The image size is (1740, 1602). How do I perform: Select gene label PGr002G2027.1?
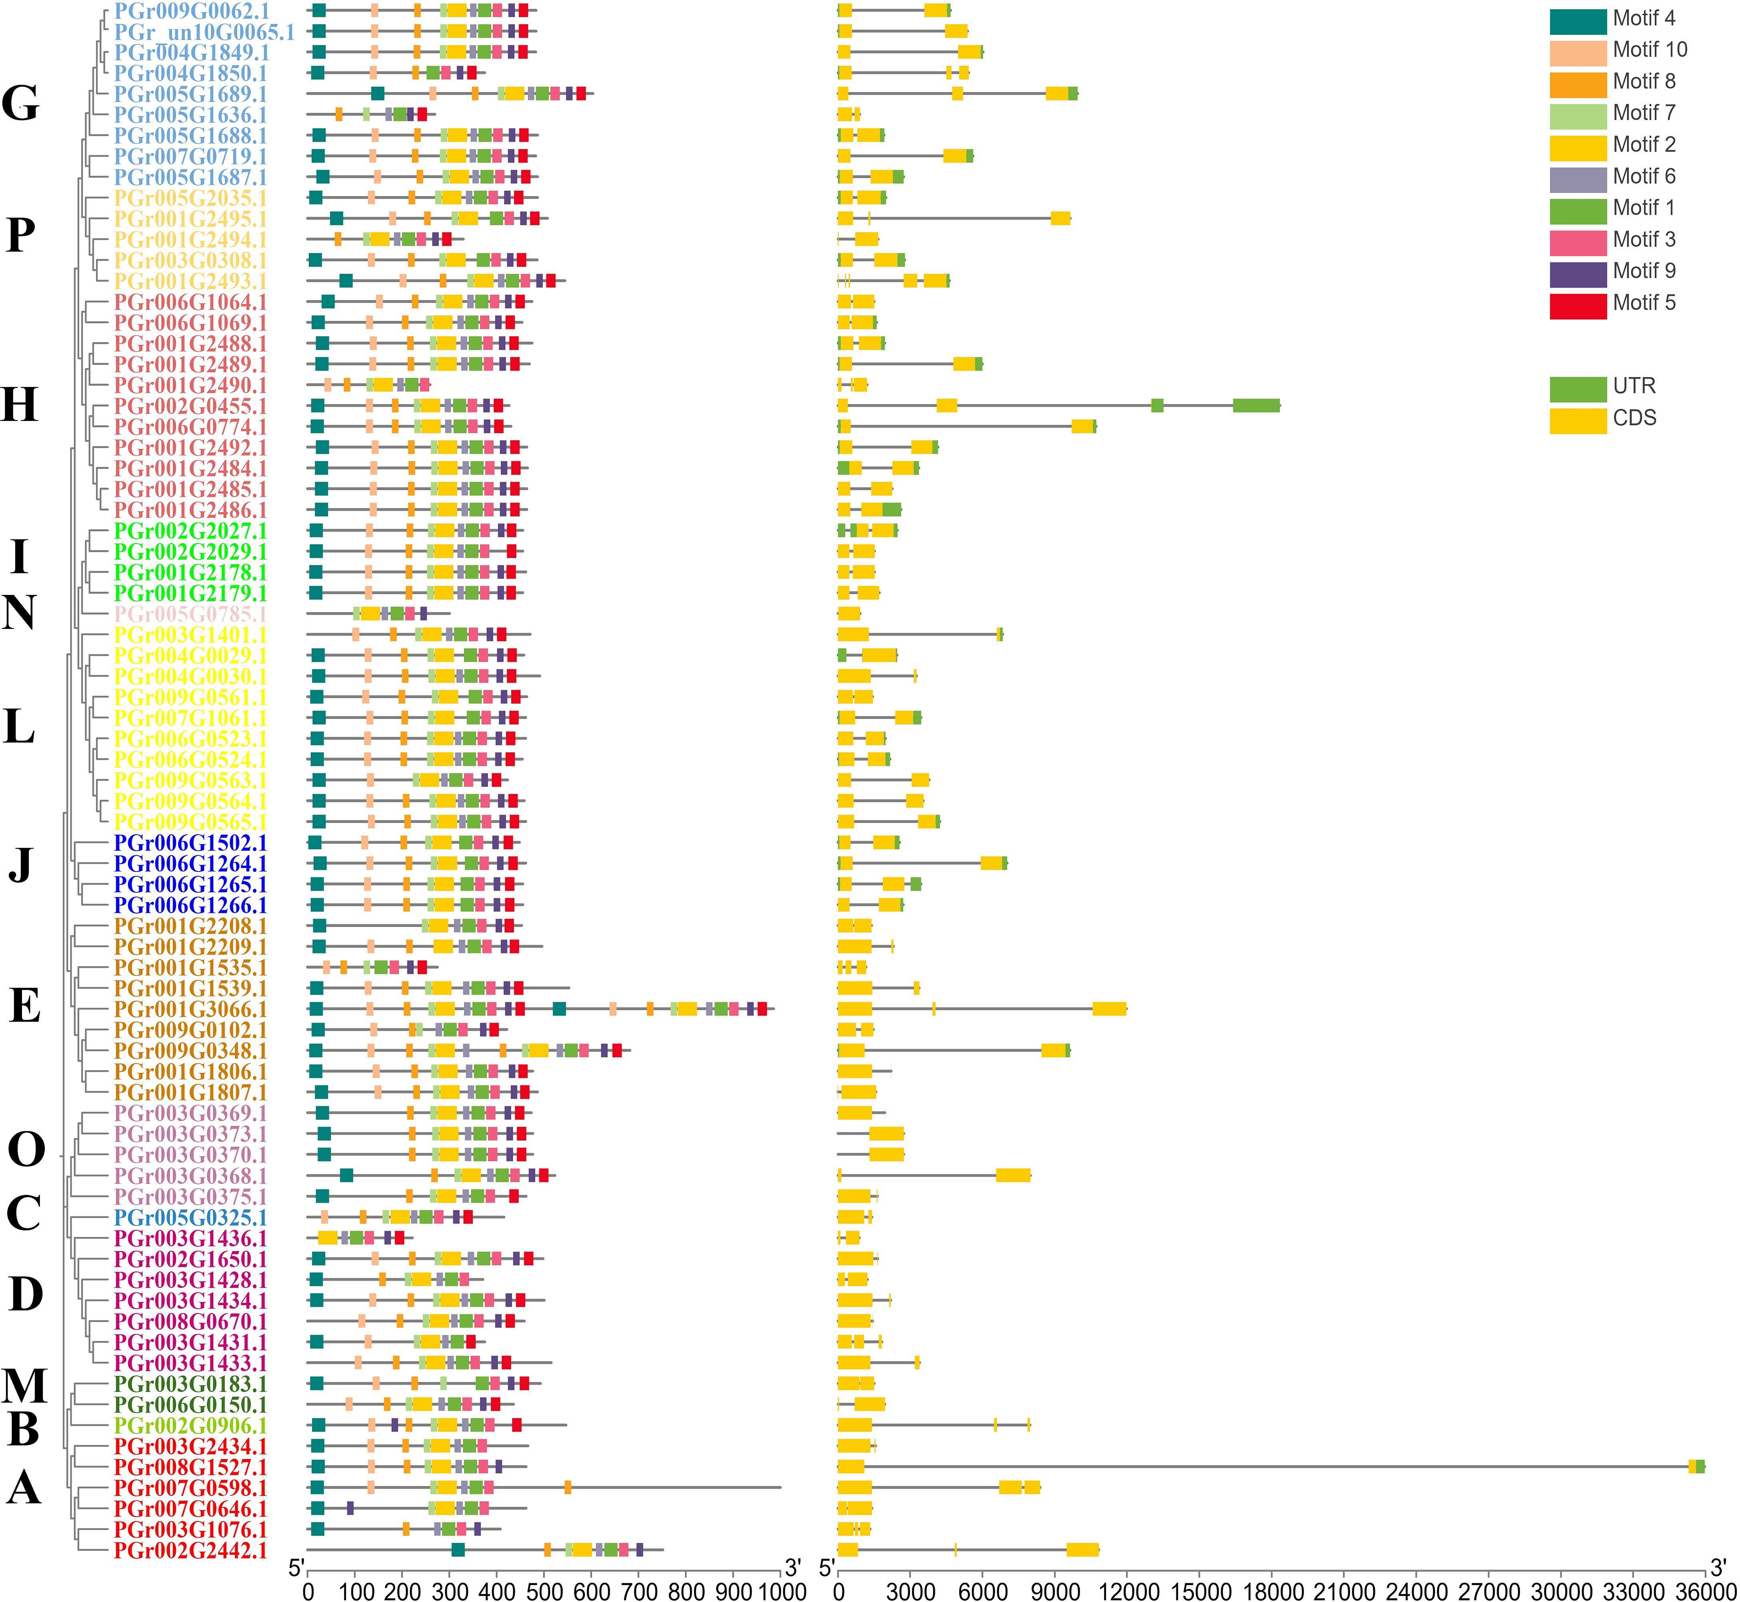coord(191,531)
